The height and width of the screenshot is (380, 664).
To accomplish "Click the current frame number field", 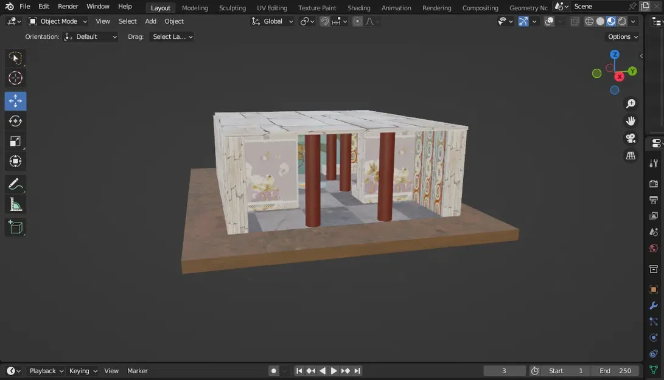I will click(505, 371).
